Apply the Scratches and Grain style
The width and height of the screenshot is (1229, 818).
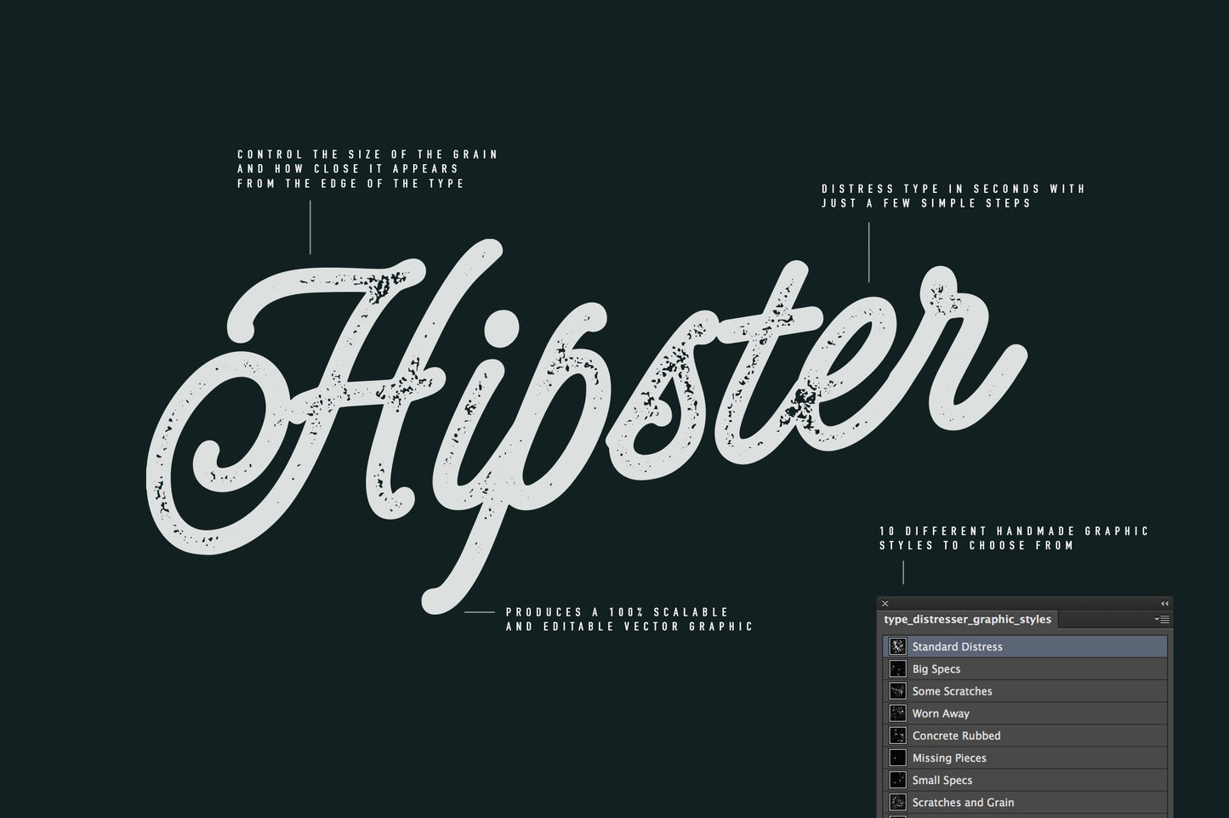click(1025, 802)
